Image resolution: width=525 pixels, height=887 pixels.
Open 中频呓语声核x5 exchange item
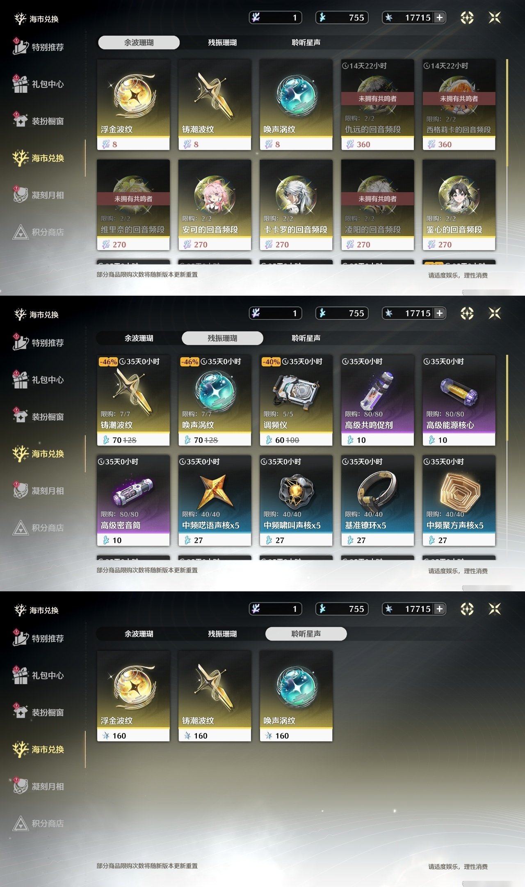click(215, 501)
